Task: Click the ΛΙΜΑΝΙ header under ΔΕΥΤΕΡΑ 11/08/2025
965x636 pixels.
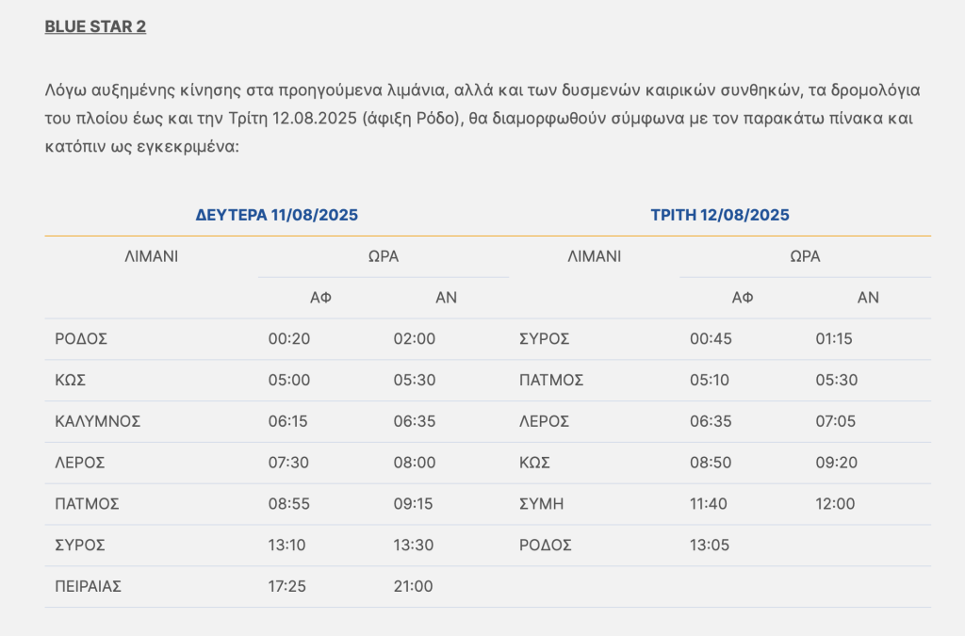Action: 152,256
